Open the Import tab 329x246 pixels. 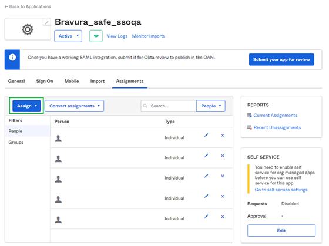pyautogui.click(x=98, y=81)
